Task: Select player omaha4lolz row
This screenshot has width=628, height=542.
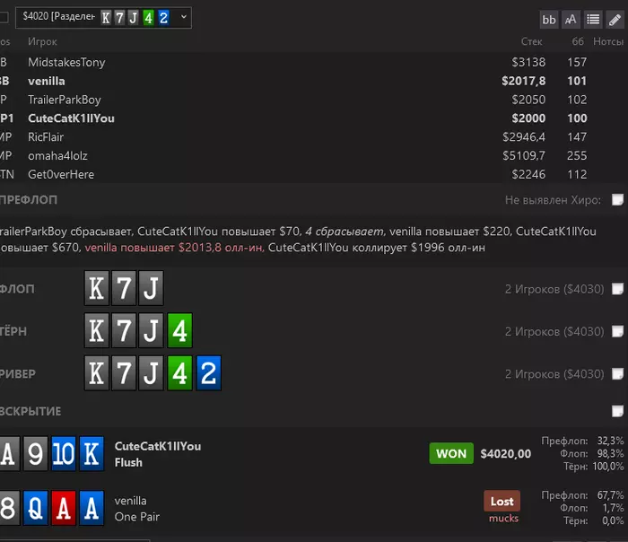Action: (x=312, y=155)
